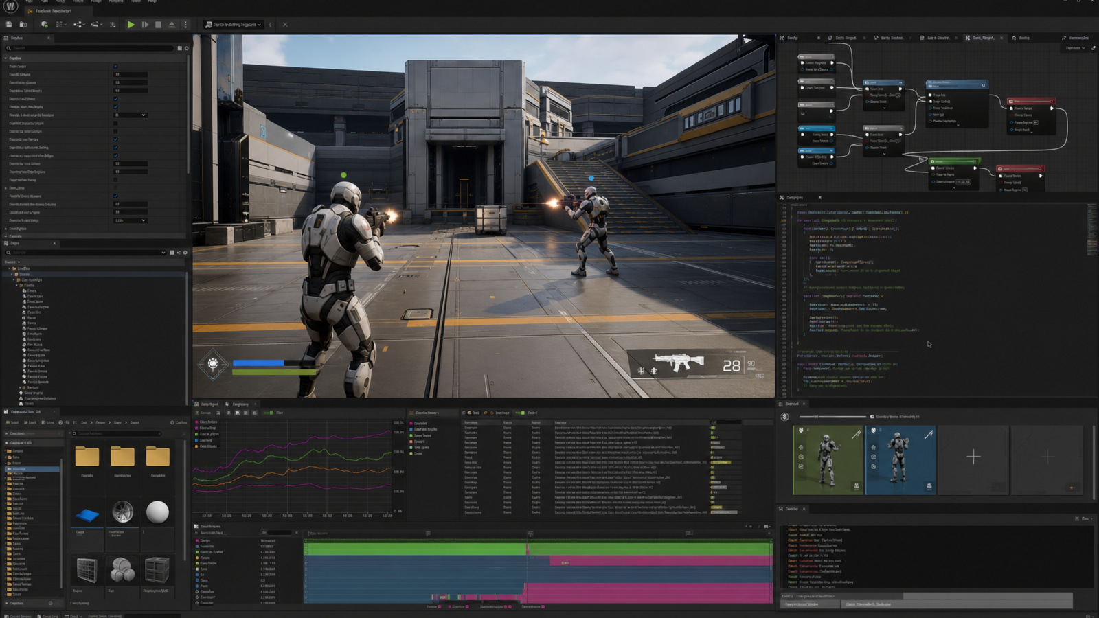Click the green toggle button in the graph panel toolbar
This screenshot has height=618, width=1099.
268,413
